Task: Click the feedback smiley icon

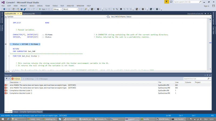Action: pos(171,2)
